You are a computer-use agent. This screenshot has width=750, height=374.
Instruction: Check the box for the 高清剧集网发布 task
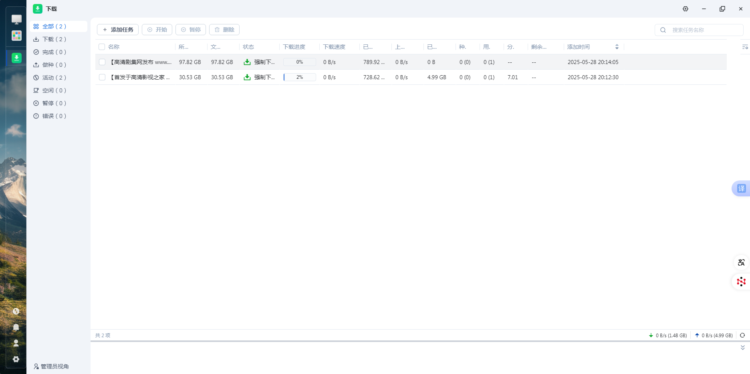pyautogui.click(x=102, y=62)
